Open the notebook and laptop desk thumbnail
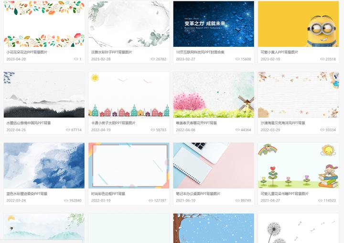The image size is (344, 243). [x=214, y=166]
